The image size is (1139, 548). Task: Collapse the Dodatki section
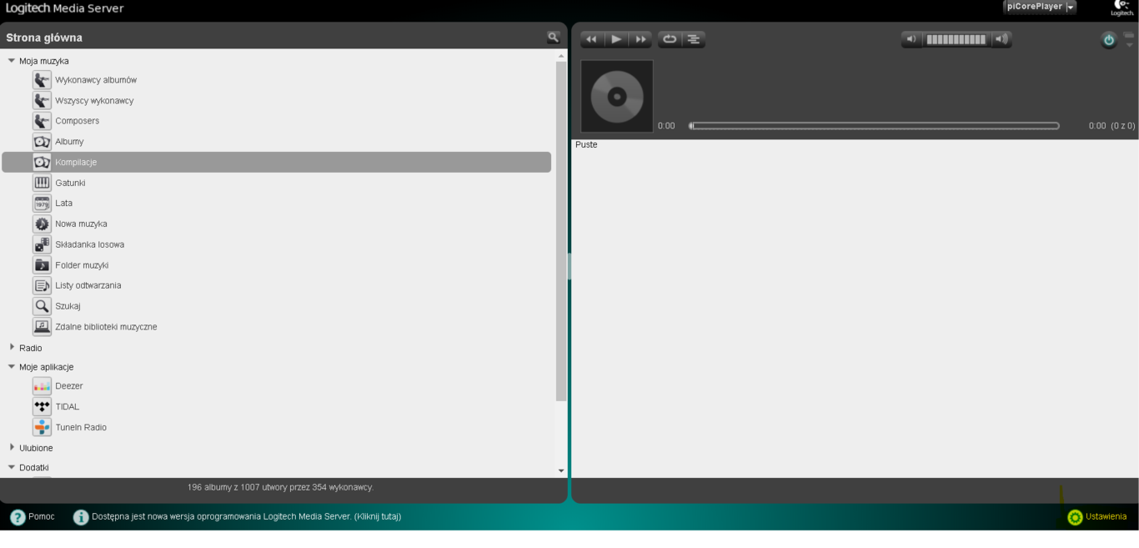pyautogui.click(x=12, y=467)
